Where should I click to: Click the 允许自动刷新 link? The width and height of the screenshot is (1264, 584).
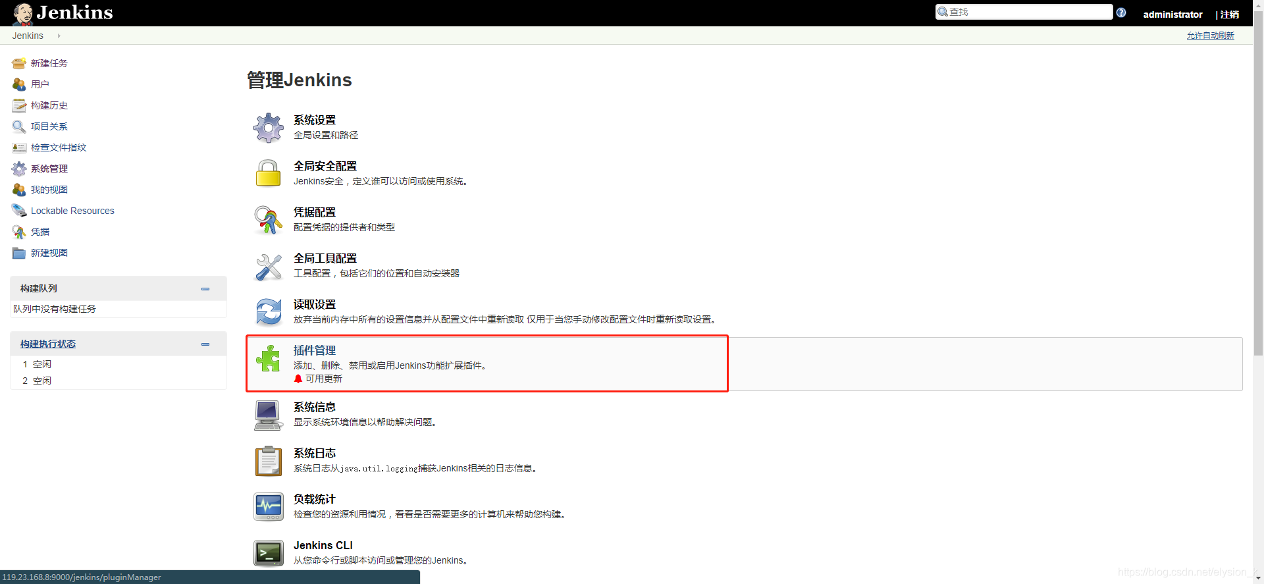point(1210,36)
